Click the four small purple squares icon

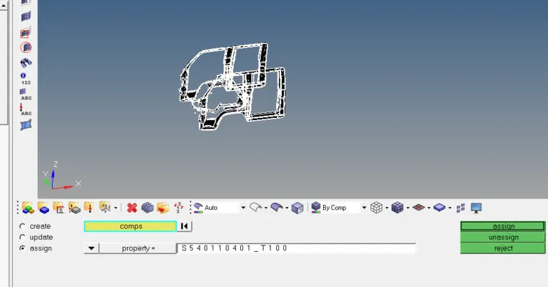click(460, 208)
